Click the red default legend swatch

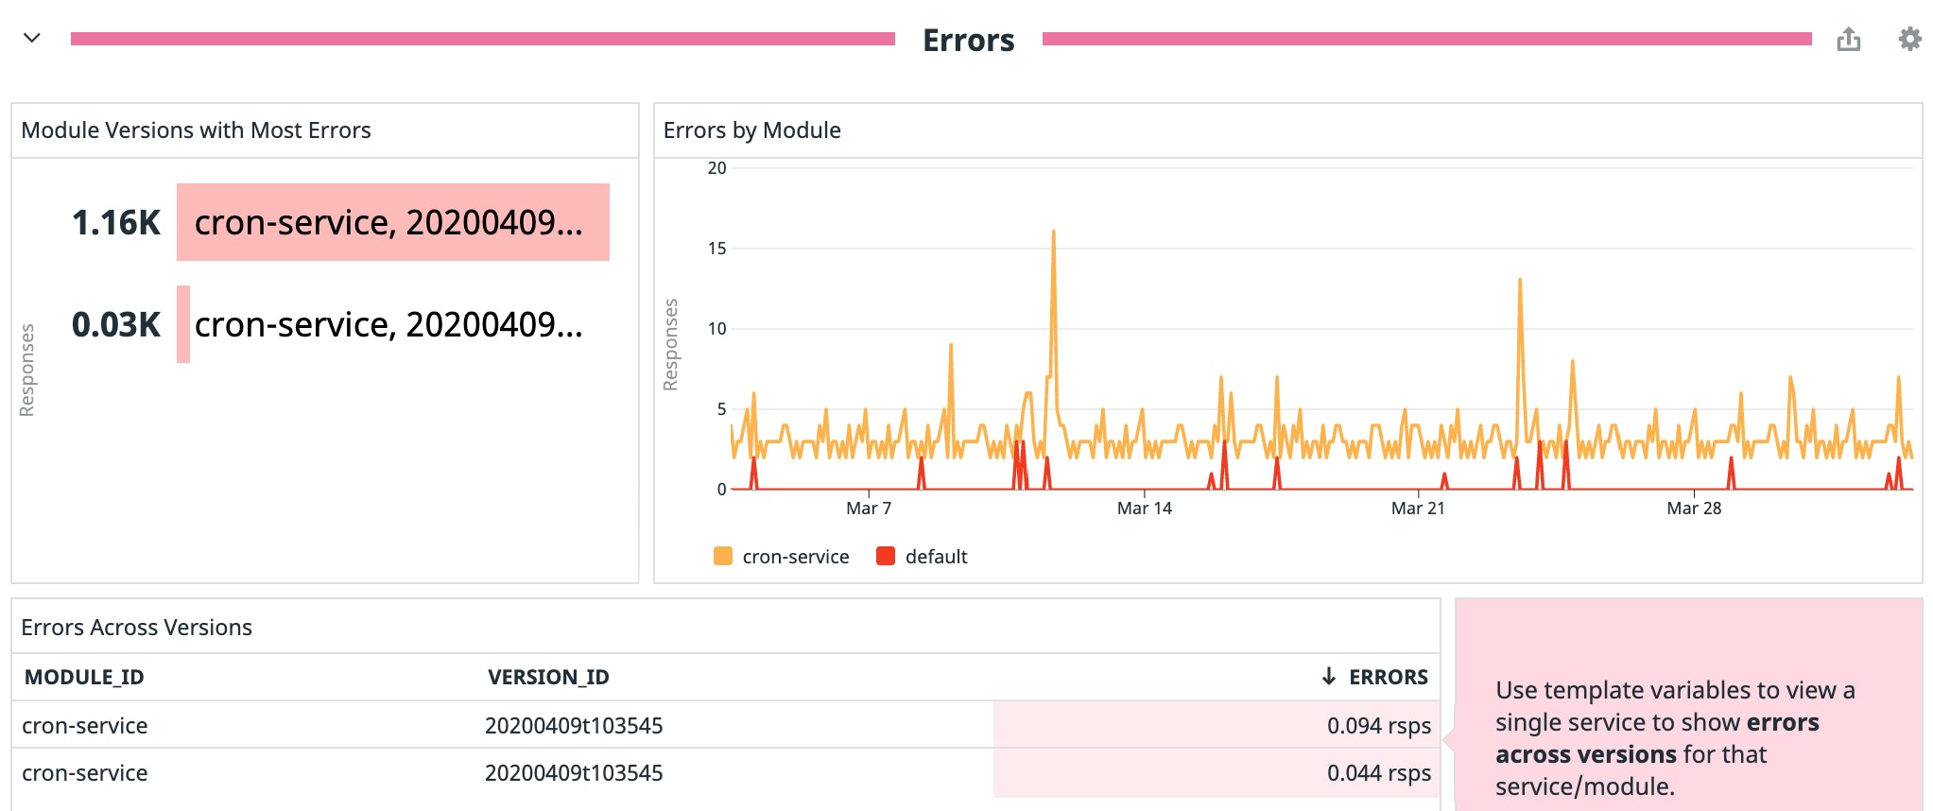point(886,557)
